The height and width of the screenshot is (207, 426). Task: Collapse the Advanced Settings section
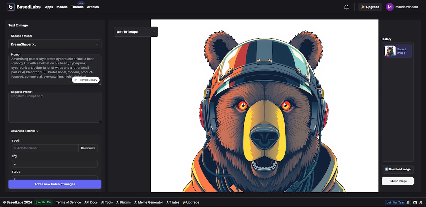point(25,131)
